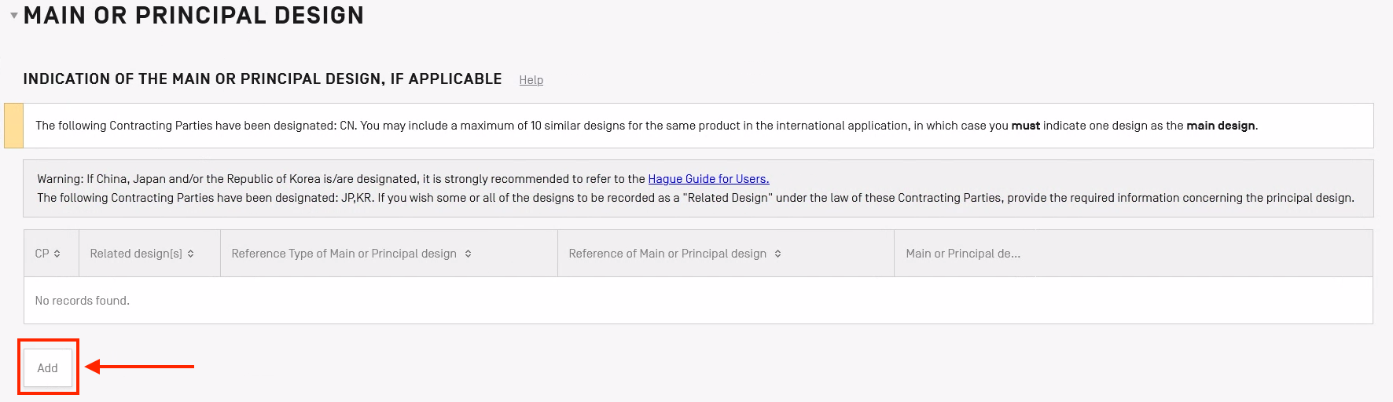
Task: Click 'Reference of Main or Principal design' header
Action: tap(667, 254)
